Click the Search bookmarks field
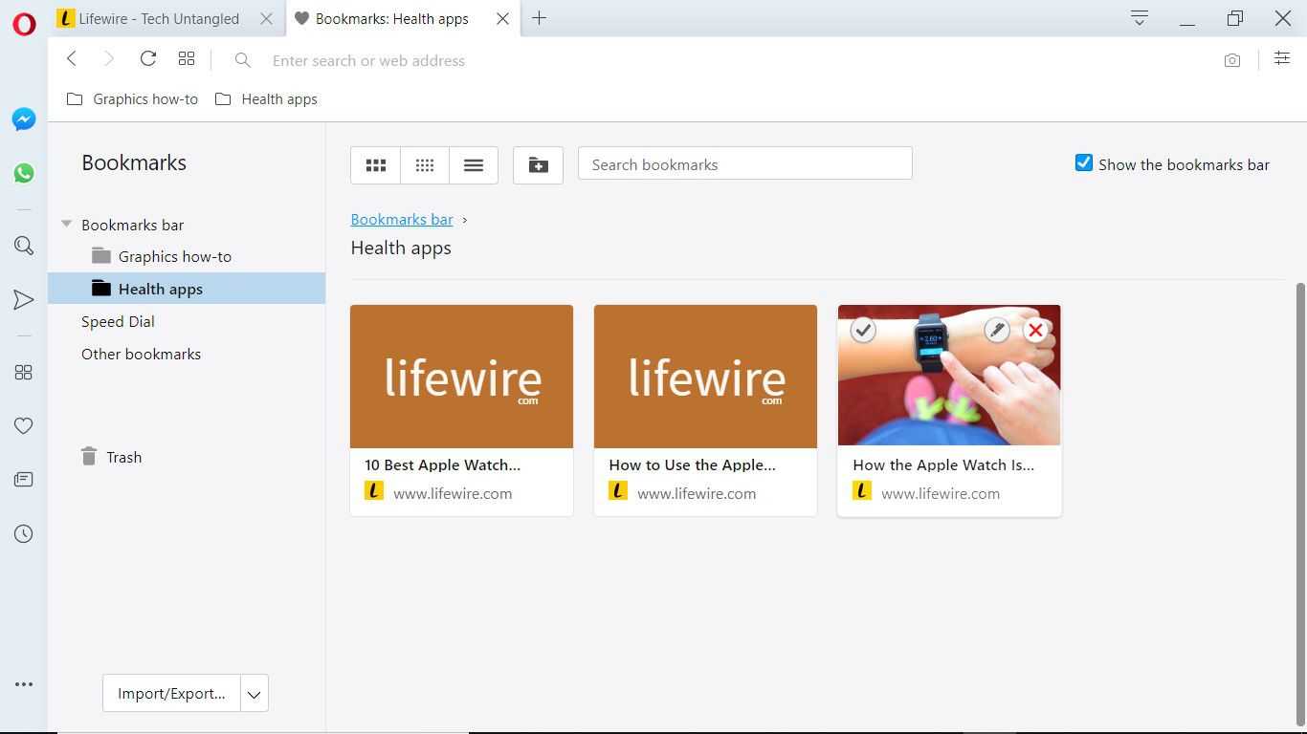 click(744, 164)
